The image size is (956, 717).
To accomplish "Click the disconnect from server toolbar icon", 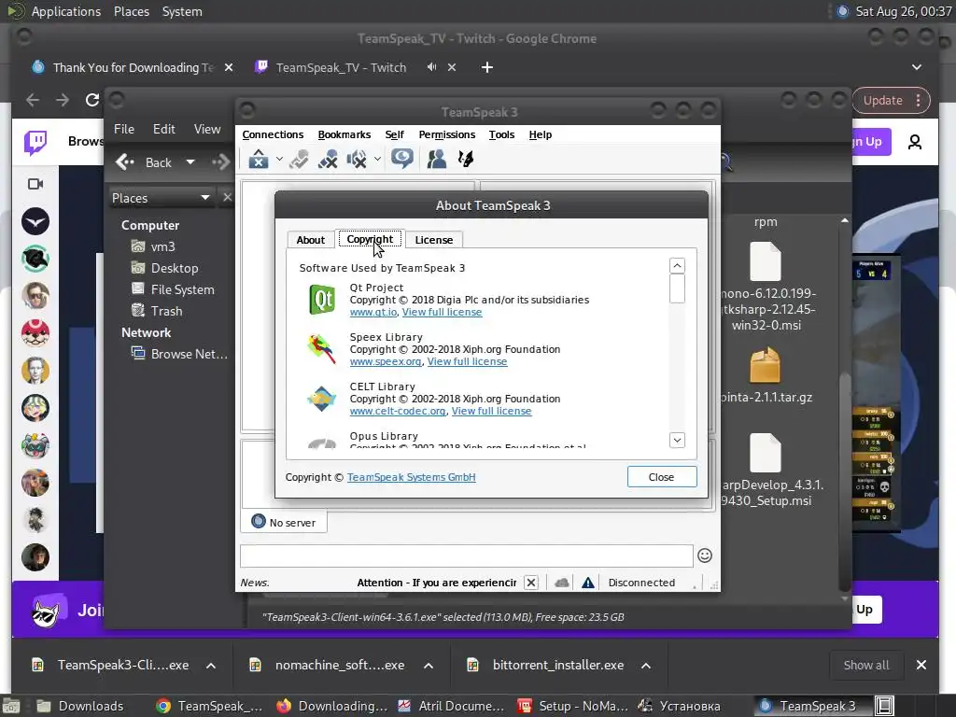I will click(299, 160).
